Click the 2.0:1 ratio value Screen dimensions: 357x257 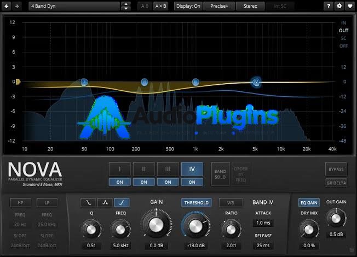[x=231, y=246]
